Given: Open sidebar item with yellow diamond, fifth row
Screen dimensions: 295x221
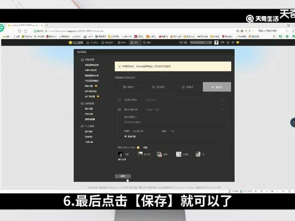Looking at the screenshot, I should [x=91, y=86].
